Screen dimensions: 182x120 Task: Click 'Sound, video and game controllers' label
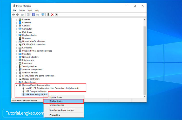coord(38,76)
